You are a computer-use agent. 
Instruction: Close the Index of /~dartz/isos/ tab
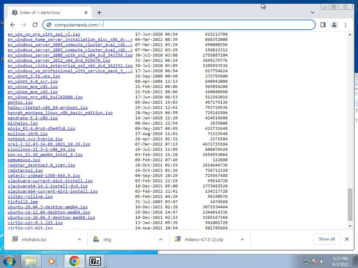point(86,13)
